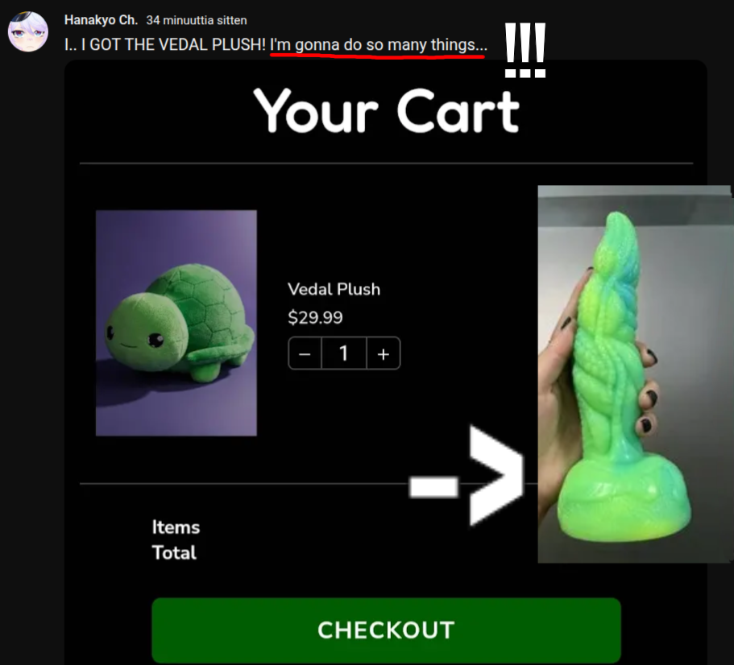Open the green object photo on right
The height and width of the screenshot is (665, 734).
tap(635, 374)
